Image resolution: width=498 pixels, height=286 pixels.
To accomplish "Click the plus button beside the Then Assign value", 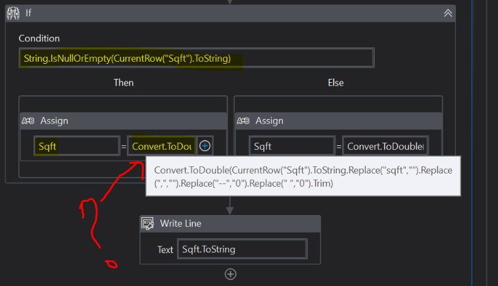I will 205,146.
